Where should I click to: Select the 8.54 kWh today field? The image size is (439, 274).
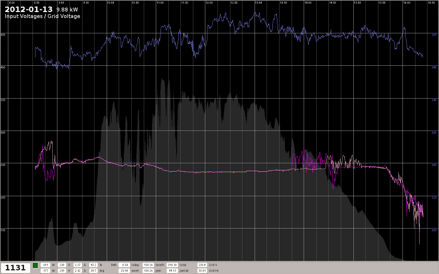pyautogui.click(x=124, y=265)
